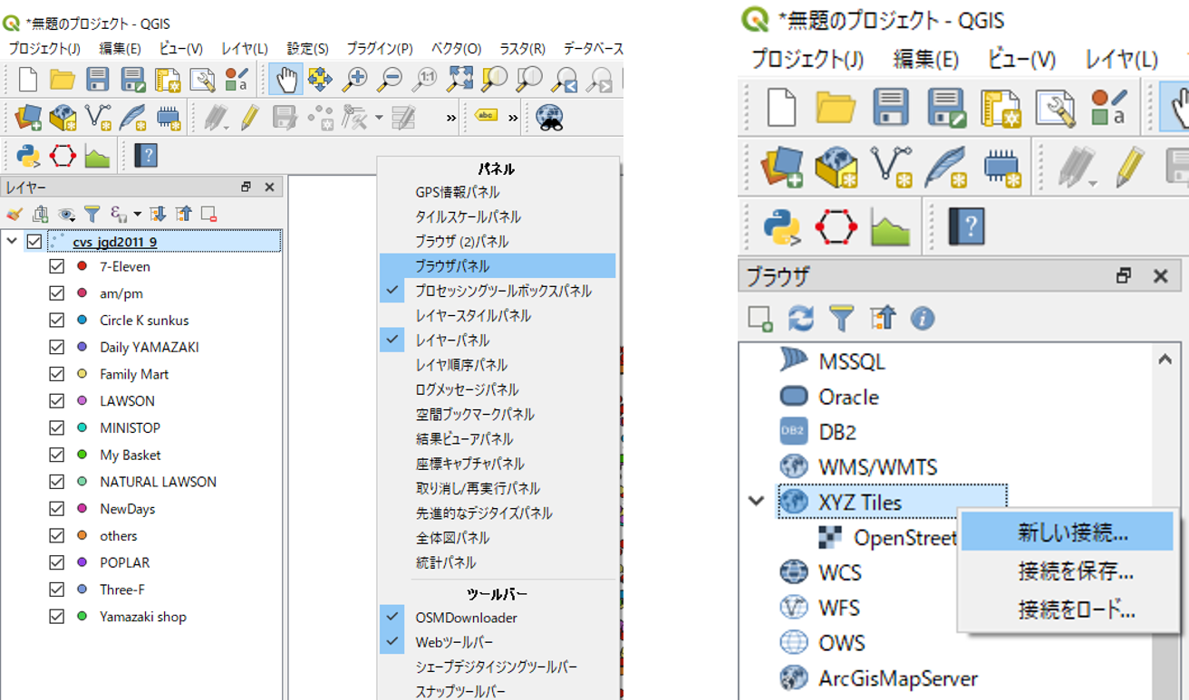Open label toolbar overflow chevron after abc icon
Screen dimensions: 1189x700
coord(513,118)
